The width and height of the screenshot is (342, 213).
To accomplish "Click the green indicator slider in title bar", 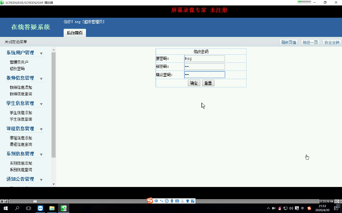I will [x=304, y=2].
